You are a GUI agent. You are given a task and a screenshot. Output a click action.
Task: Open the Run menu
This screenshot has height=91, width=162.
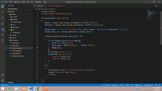pyautogui.click(x=32, y=2)
